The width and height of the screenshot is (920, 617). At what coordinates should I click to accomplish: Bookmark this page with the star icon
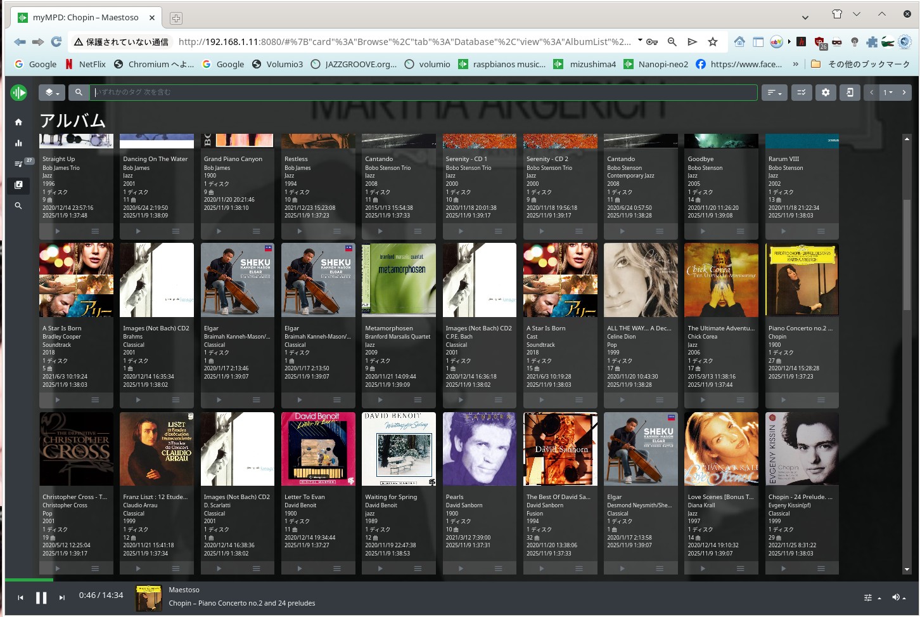coord(713,42)
